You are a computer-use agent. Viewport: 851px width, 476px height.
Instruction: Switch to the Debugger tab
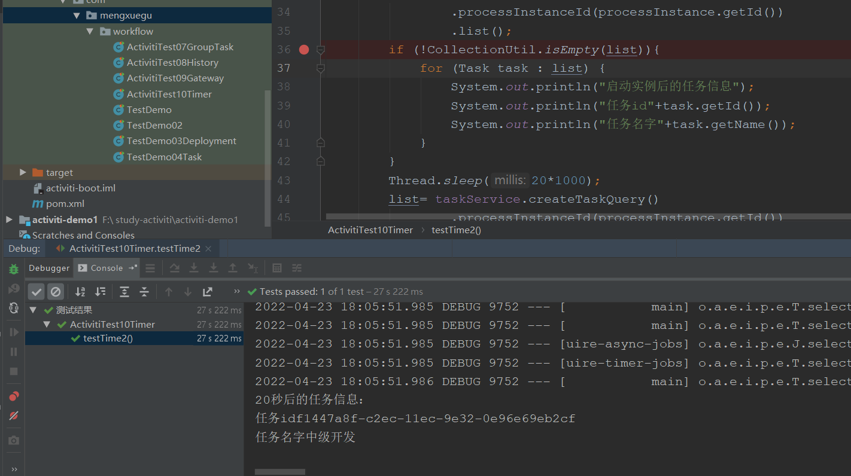click(x=48, y=268)
